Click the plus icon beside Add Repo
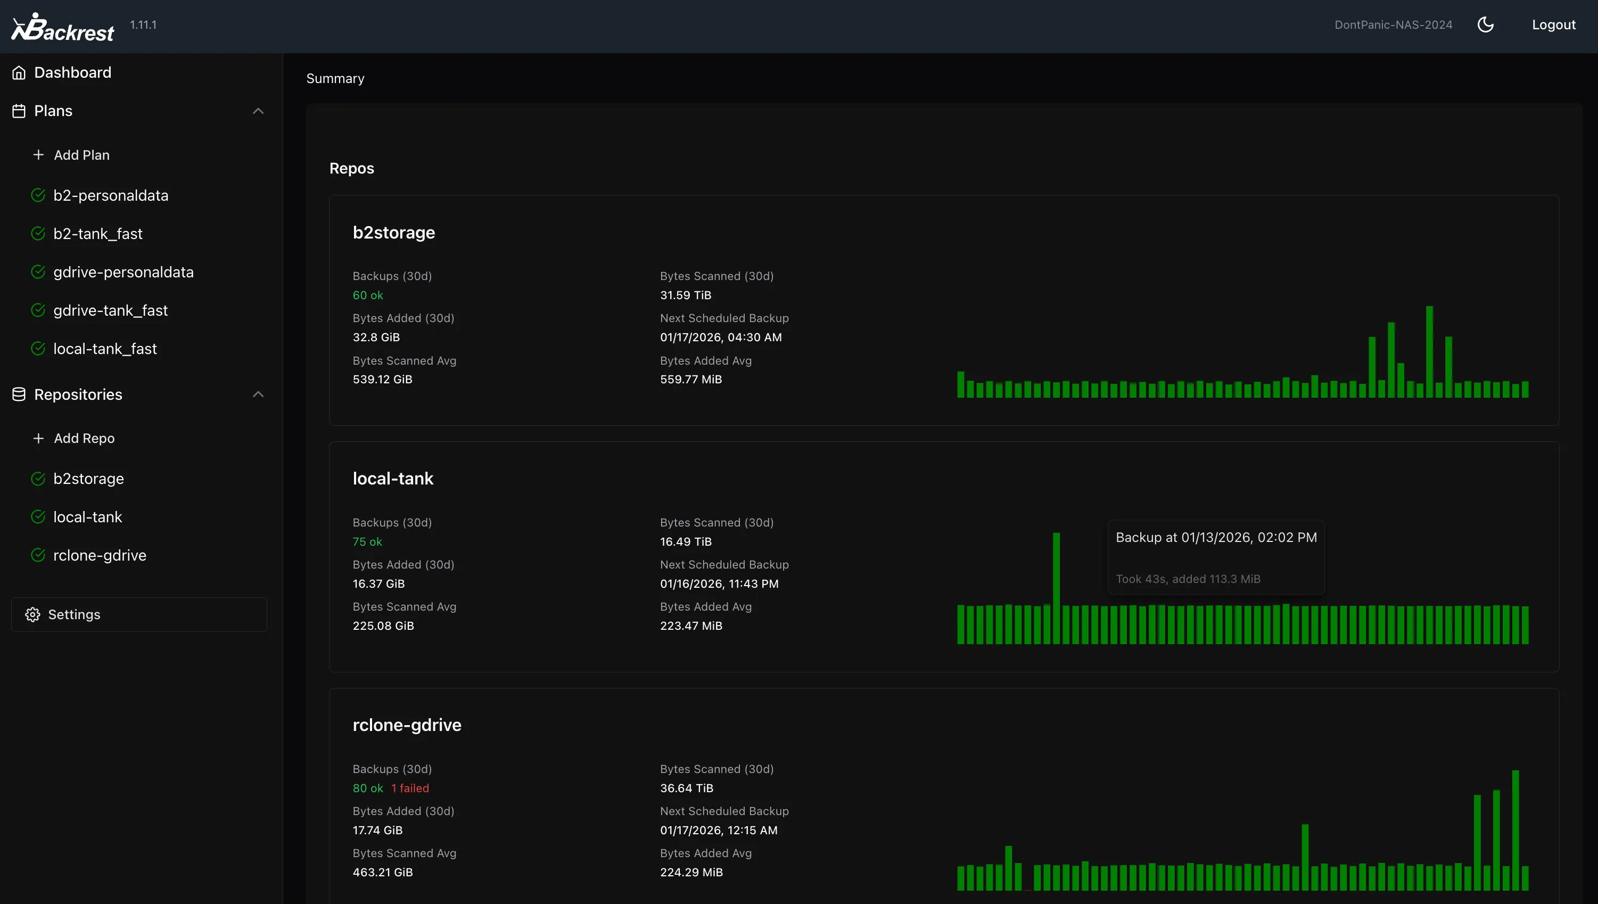1598x904 pixels. (x=38, y=438)
